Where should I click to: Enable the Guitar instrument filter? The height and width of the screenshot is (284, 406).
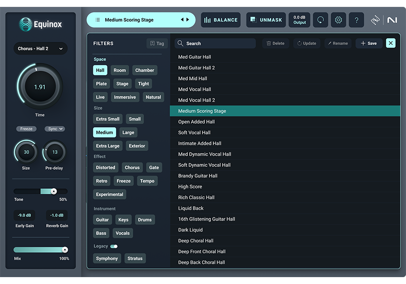click(x=102, y=220)
